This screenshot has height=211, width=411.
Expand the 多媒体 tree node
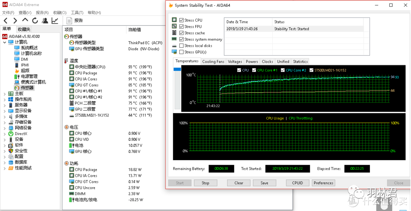coord(5,117)
